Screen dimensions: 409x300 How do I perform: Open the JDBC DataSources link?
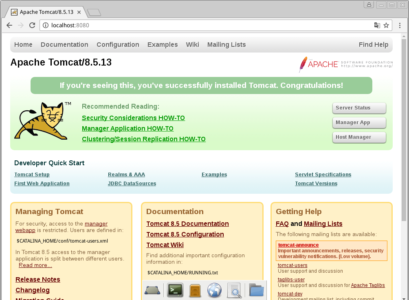pyautogui.click(x=132, y=184)
